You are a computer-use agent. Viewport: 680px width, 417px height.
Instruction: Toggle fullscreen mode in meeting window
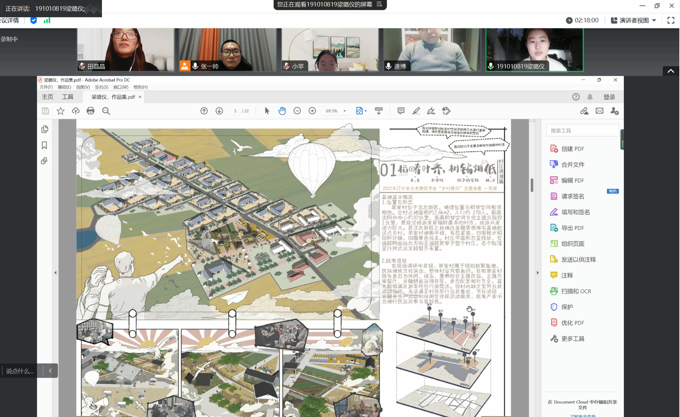671,20
